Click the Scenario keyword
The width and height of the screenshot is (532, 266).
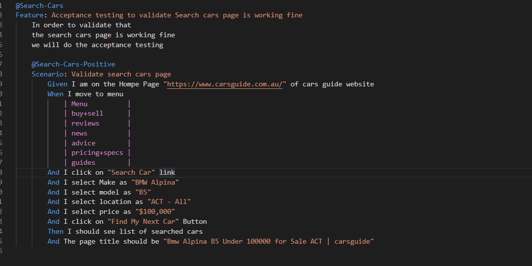point(48,74)
